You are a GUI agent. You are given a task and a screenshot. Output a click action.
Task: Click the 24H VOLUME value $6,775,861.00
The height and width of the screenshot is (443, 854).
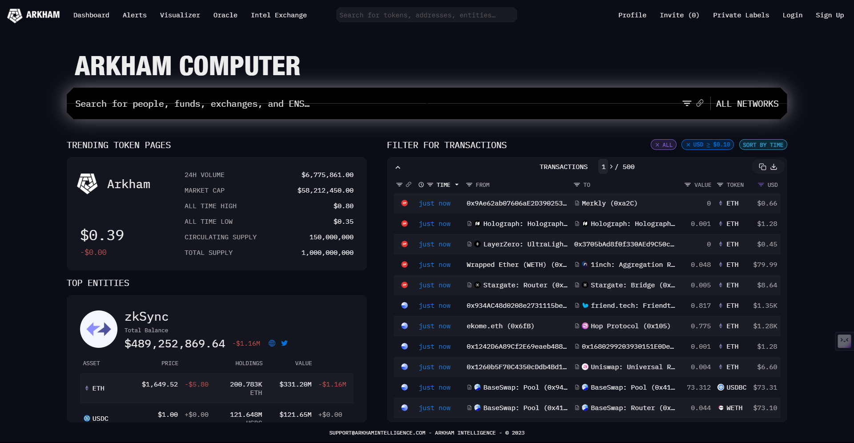click(327, 175)
